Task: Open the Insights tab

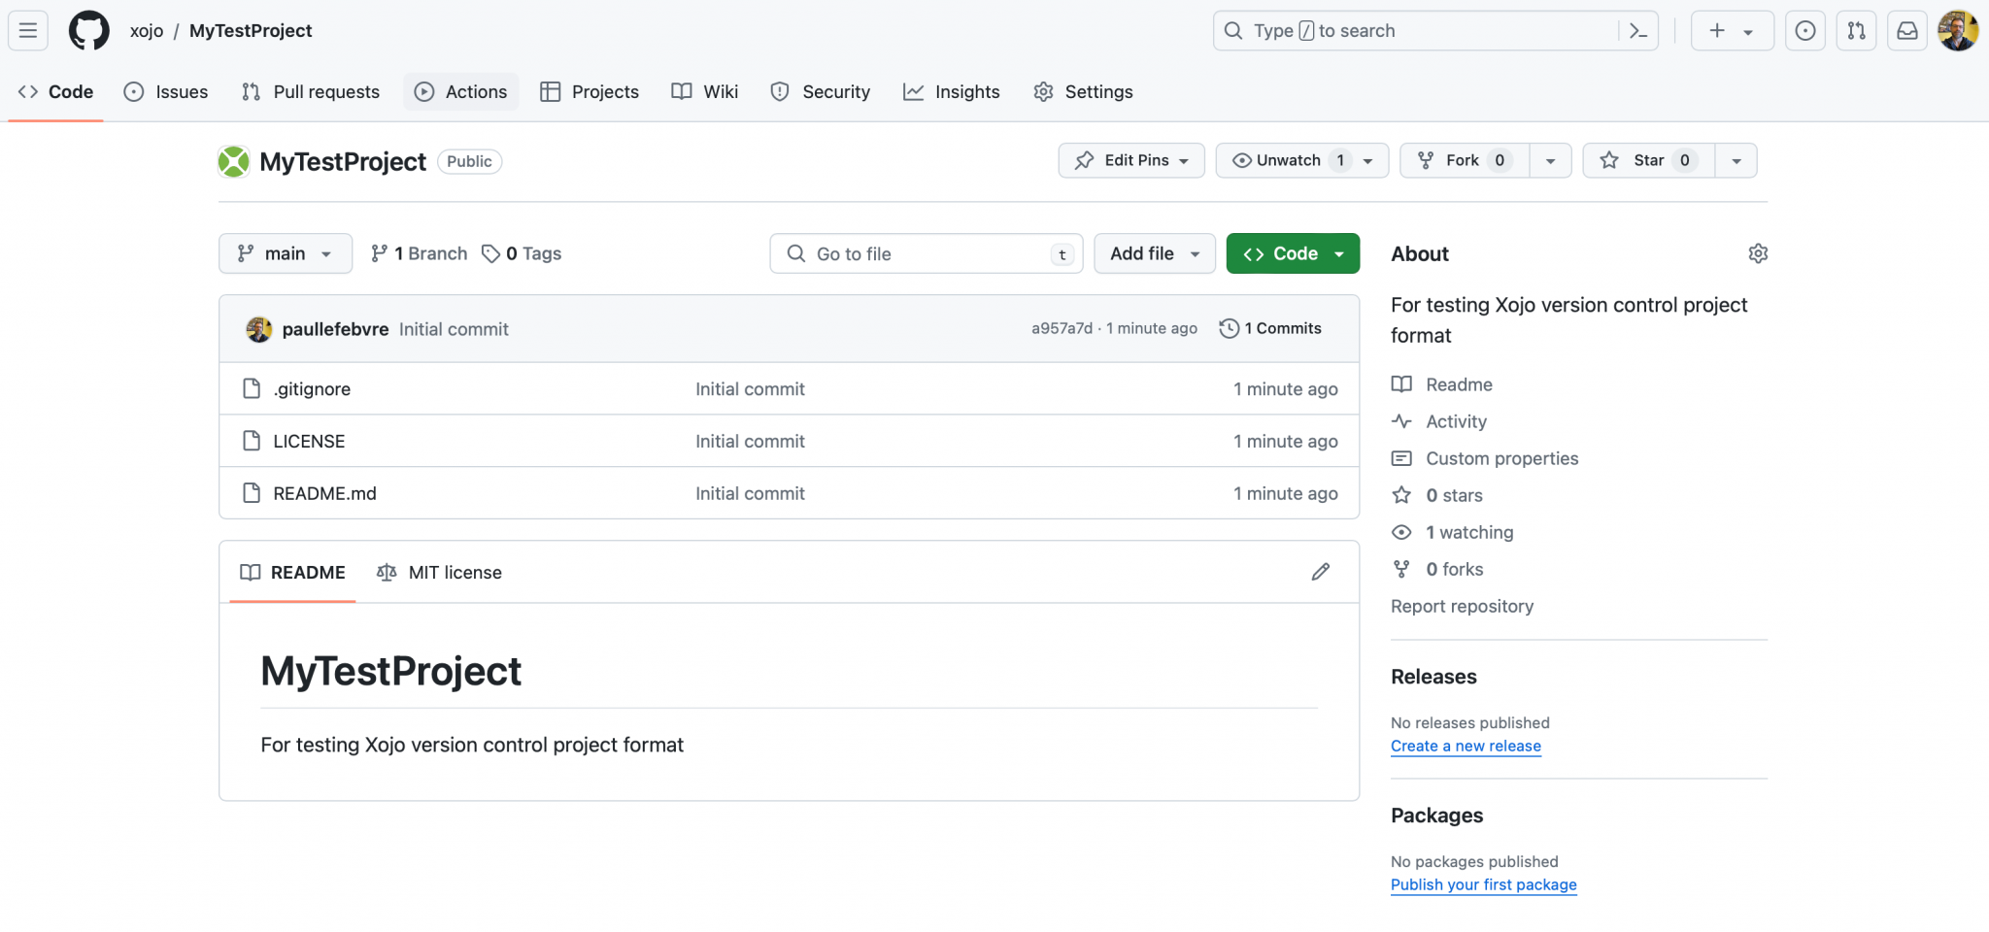Action: coord(952,91)
